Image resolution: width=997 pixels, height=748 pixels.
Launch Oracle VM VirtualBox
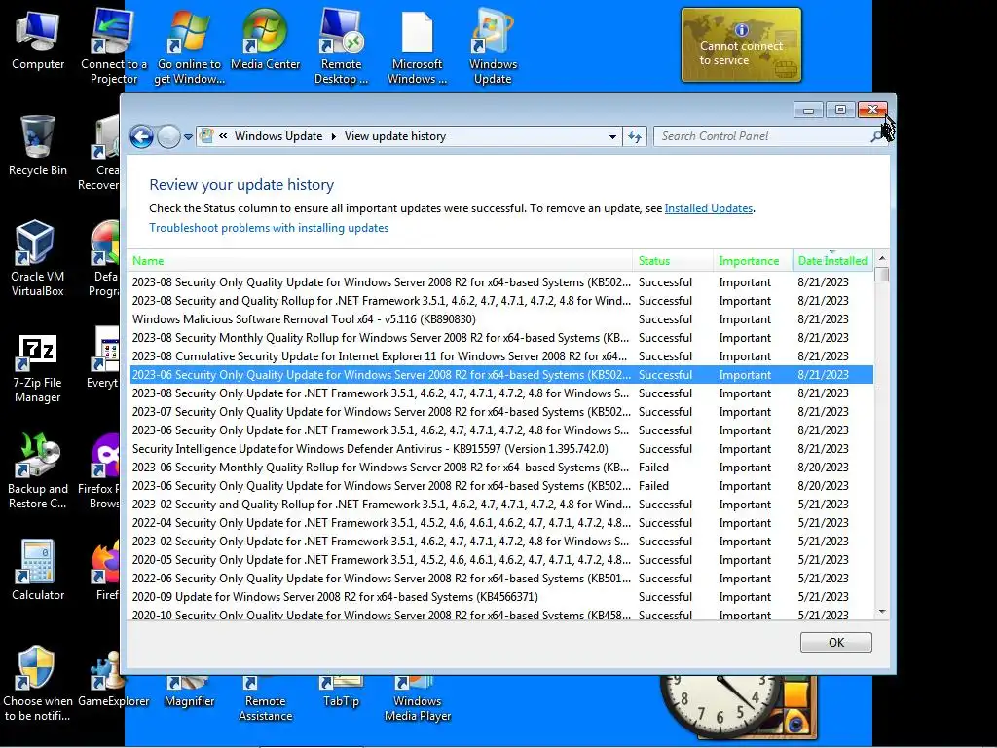coord(38,257)
